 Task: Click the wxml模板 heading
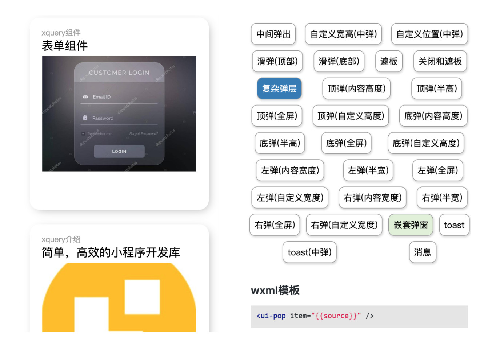click(275, 290)
